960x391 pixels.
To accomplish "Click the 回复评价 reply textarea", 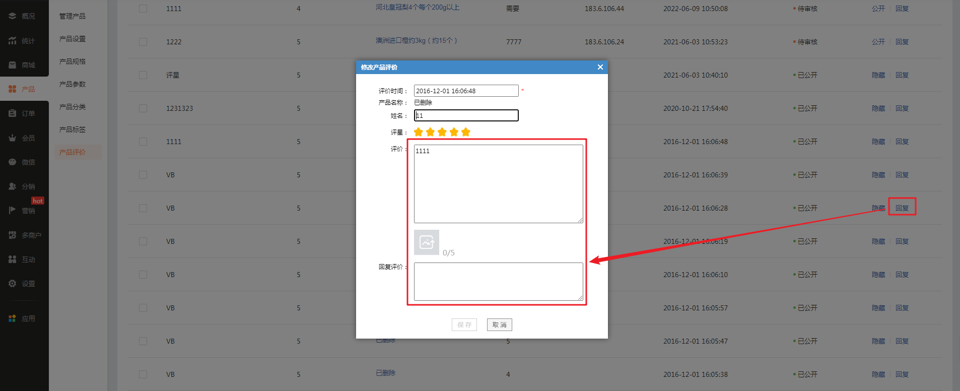I will click(499, 282).
